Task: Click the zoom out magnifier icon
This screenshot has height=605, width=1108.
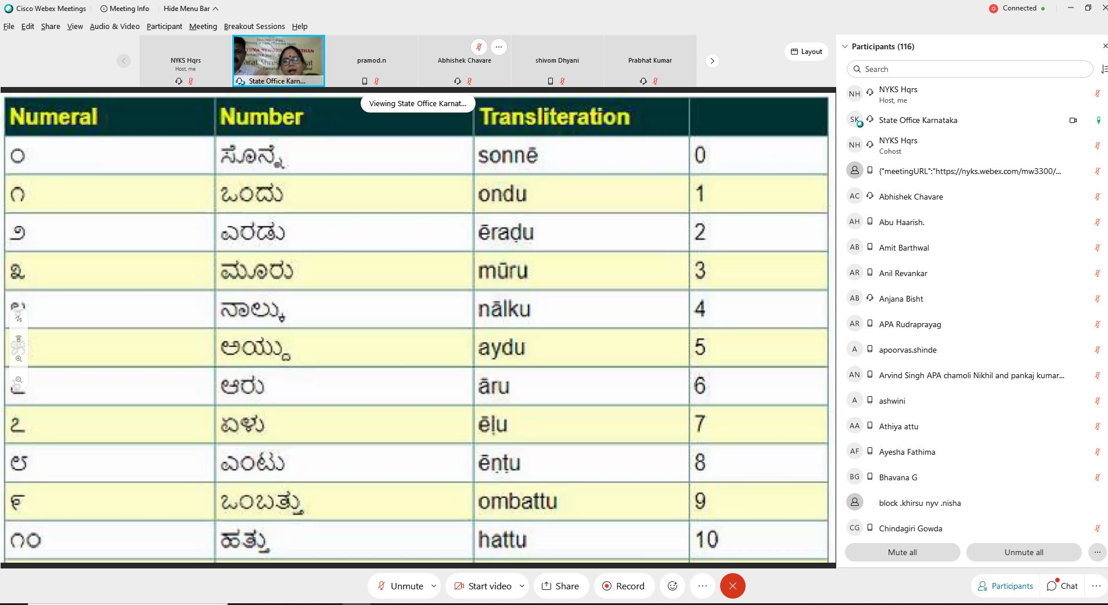Action: pos(19,380)
